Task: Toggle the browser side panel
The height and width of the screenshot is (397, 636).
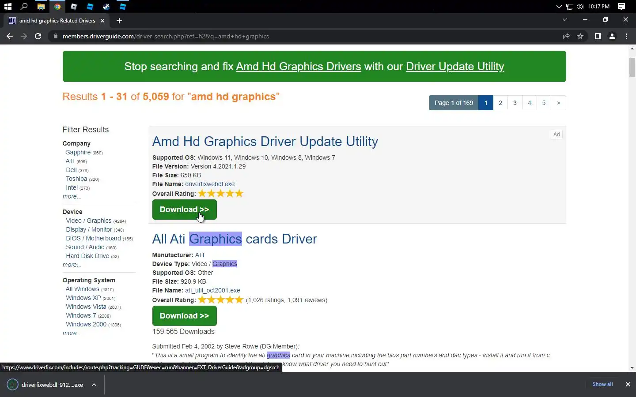Action: [598, 36]
